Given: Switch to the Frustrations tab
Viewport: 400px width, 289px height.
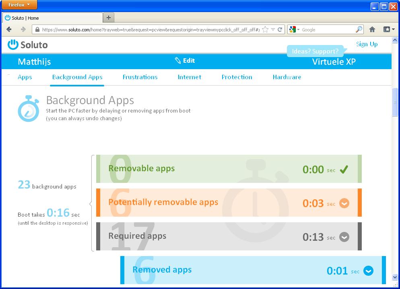Looking at the screenshot, I should click(140, 77).
